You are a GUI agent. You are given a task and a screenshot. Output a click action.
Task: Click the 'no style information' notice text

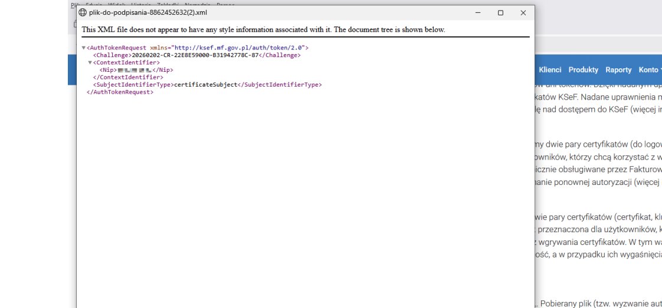coord(263,29)
